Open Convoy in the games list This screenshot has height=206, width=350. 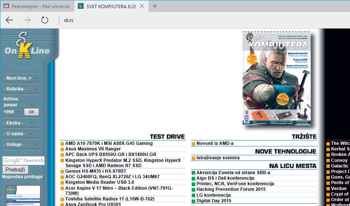pyautogui.click(x=339, y=160)
